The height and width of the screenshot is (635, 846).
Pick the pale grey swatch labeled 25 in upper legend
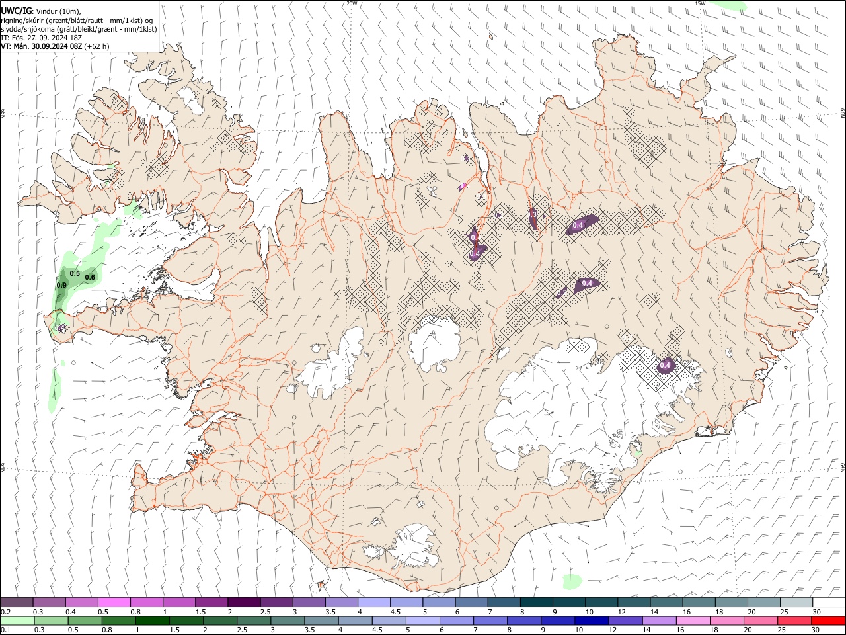coord(796,603)
